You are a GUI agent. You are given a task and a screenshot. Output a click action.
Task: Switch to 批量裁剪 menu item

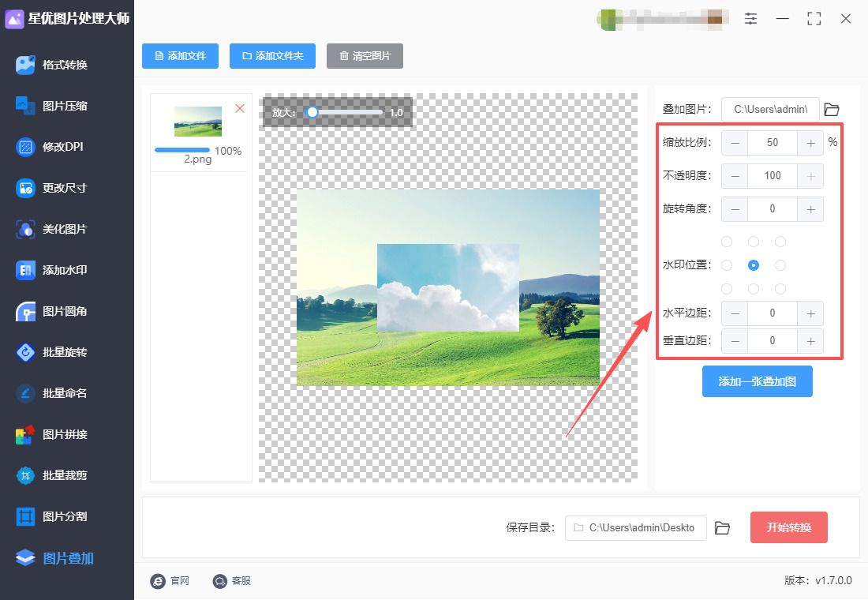(x=67, y=475)
